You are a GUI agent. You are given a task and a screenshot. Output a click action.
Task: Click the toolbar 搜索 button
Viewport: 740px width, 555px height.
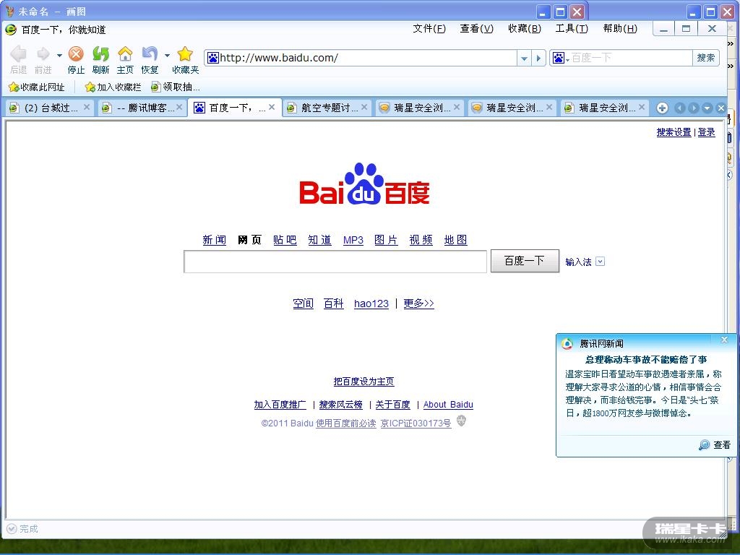[x=705, y=58]
